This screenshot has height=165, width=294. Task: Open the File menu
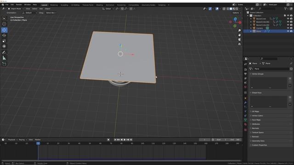tap(7, 5)
